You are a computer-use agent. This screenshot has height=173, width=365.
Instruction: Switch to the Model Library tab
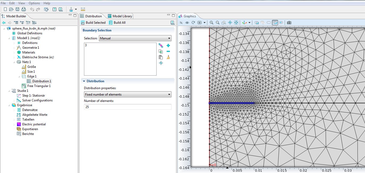tap(120, 16)
